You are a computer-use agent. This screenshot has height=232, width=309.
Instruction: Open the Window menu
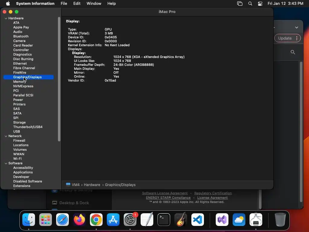(94, 3)
